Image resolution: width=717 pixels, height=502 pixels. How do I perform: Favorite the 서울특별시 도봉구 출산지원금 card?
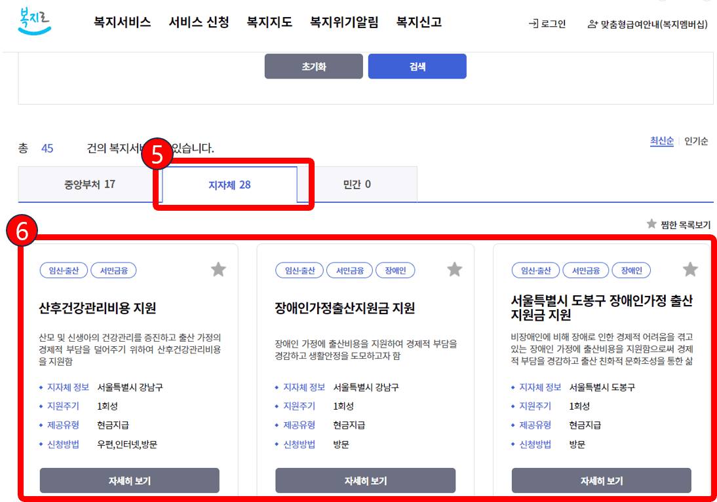pyautogui.click(x=690, y=269)
